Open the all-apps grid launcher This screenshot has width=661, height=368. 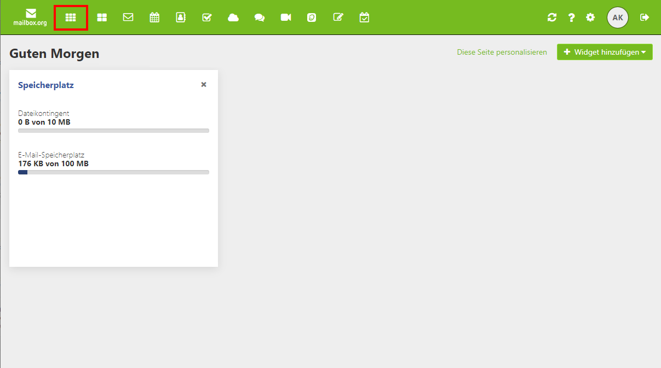(x=71, y=17)
